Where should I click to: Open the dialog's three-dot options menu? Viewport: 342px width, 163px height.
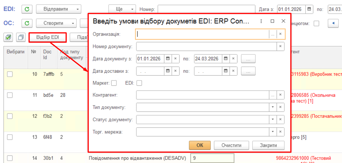261,21
